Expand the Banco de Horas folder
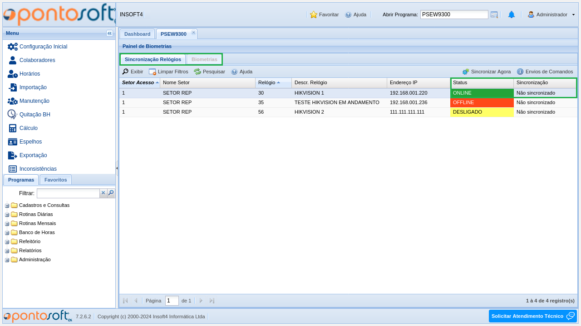This screenshot has width=581, height=326. click(x=7, y=233)
